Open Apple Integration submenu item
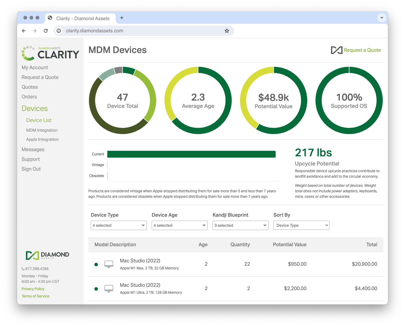 click(x=42, y=140)
